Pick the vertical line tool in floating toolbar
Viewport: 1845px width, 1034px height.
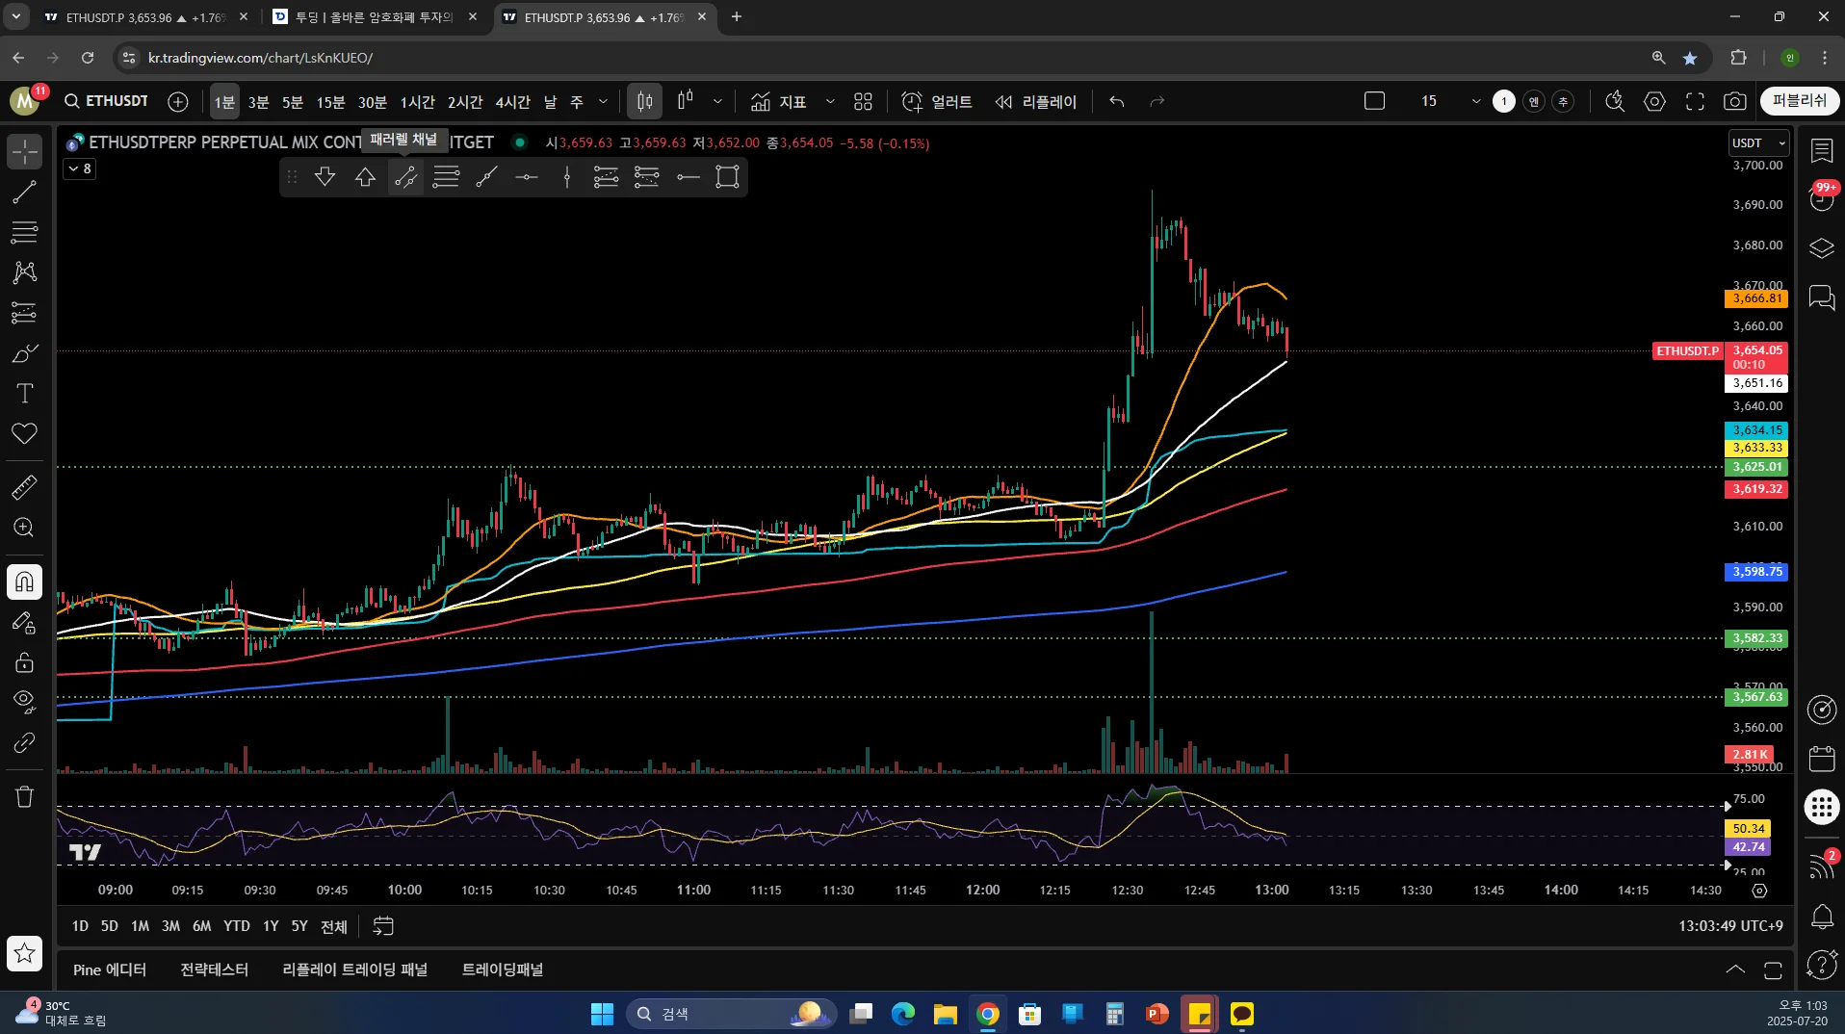point(567,177)
